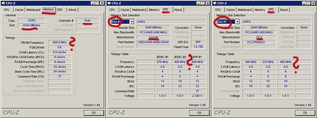Click the CPU-Z title bar icon in the left window
317x118 pixels.
click(3, 3)
